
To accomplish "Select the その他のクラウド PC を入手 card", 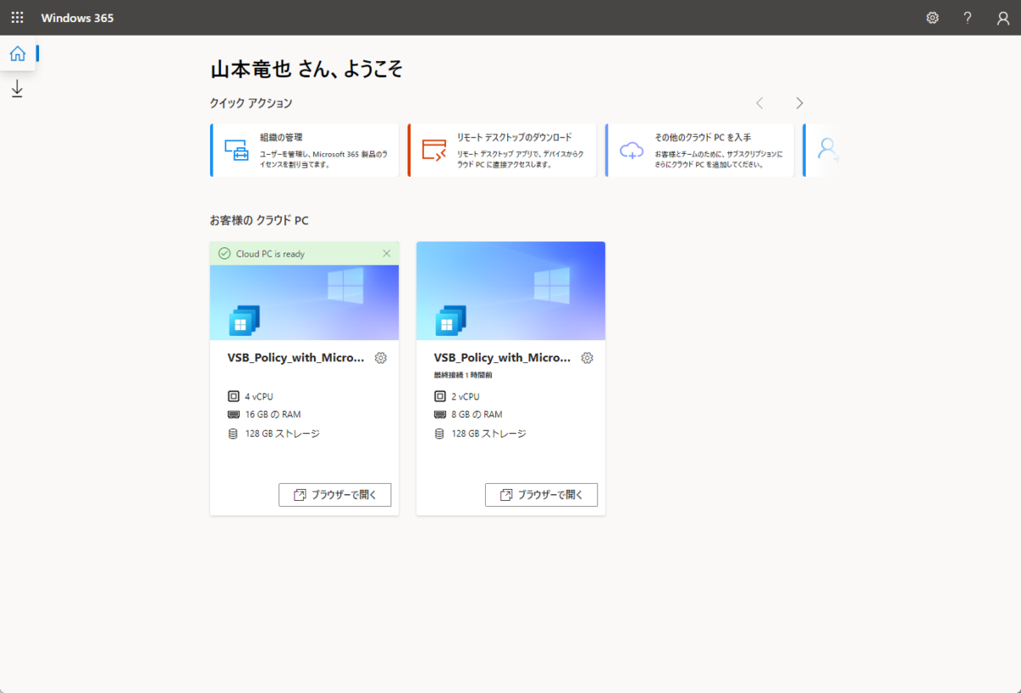I will pyautogui.click(x=699, y=151).
